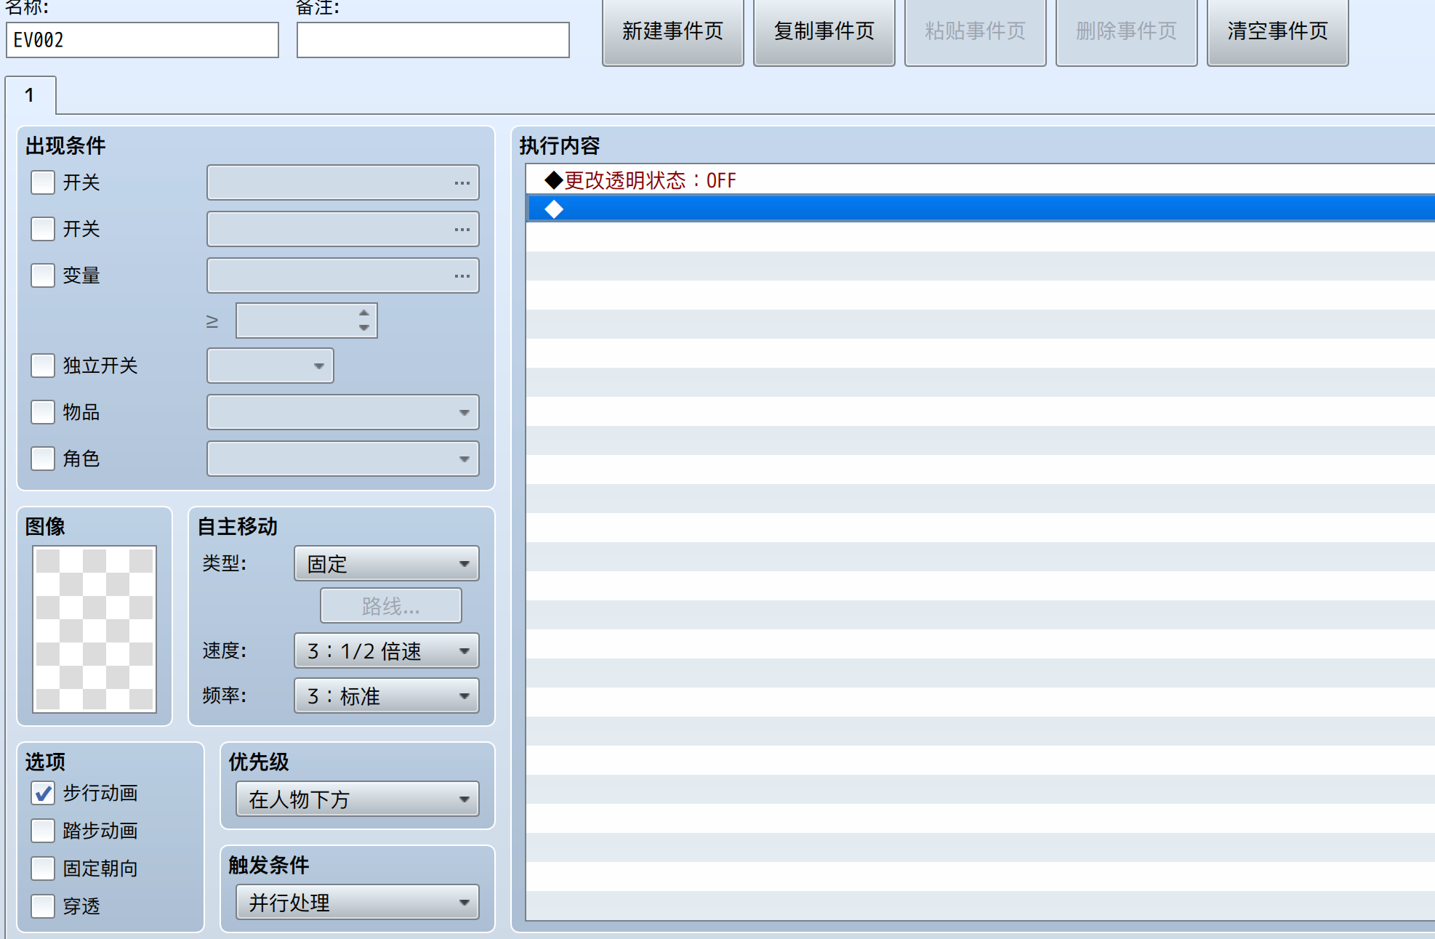The width and height of the screenshot is (1435, 939).
Task: Open the 物品 dropdown
Action: pyautogui.click(x=343, y=412)
